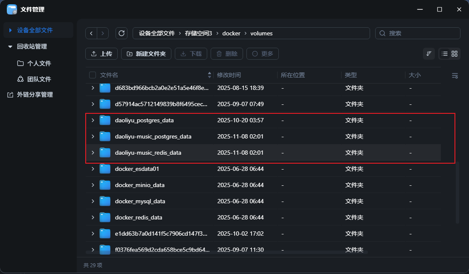
Task: Select docker_minio_data file name
Action: point(140,185)
